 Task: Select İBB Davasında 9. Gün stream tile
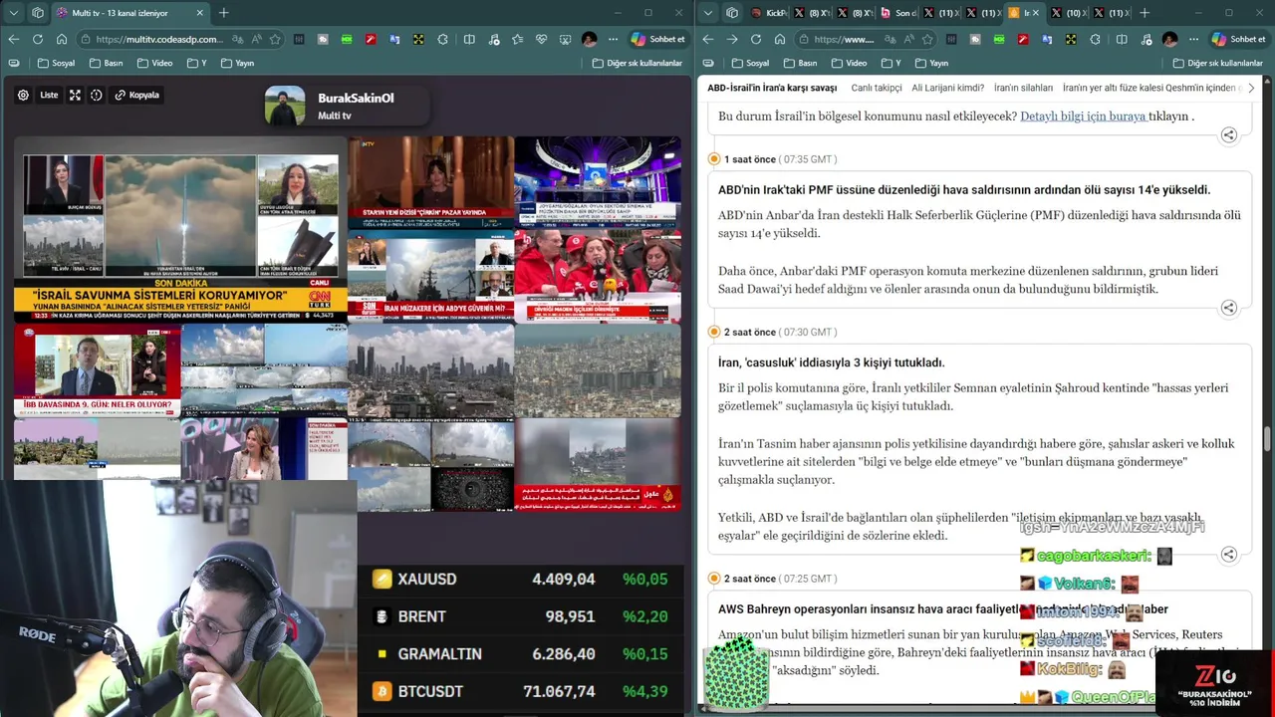pos(98,370)
